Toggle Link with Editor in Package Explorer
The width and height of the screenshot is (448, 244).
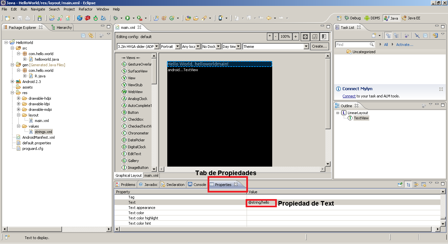point(91,35)
